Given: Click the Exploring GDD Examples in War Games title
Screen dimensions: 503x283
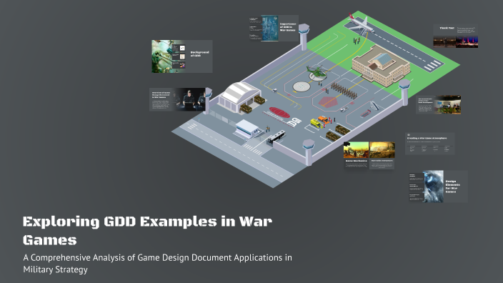Looking at the screenshot, I should tap(148, 230).
